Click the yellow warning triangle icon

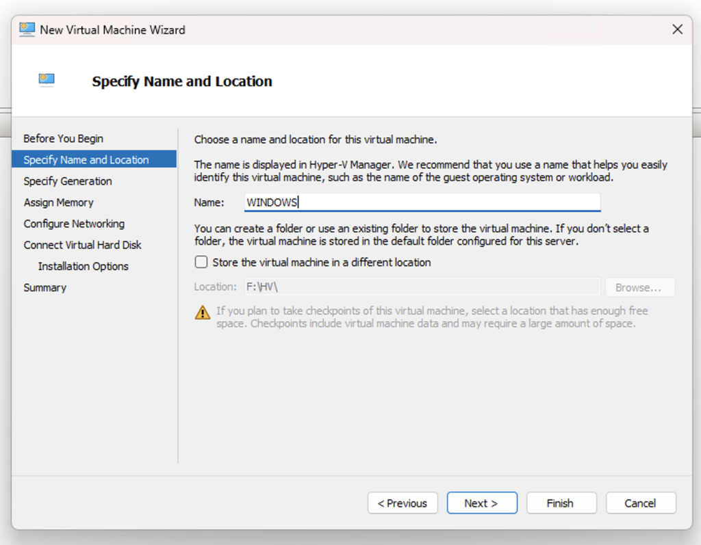[x=203, y=313]
